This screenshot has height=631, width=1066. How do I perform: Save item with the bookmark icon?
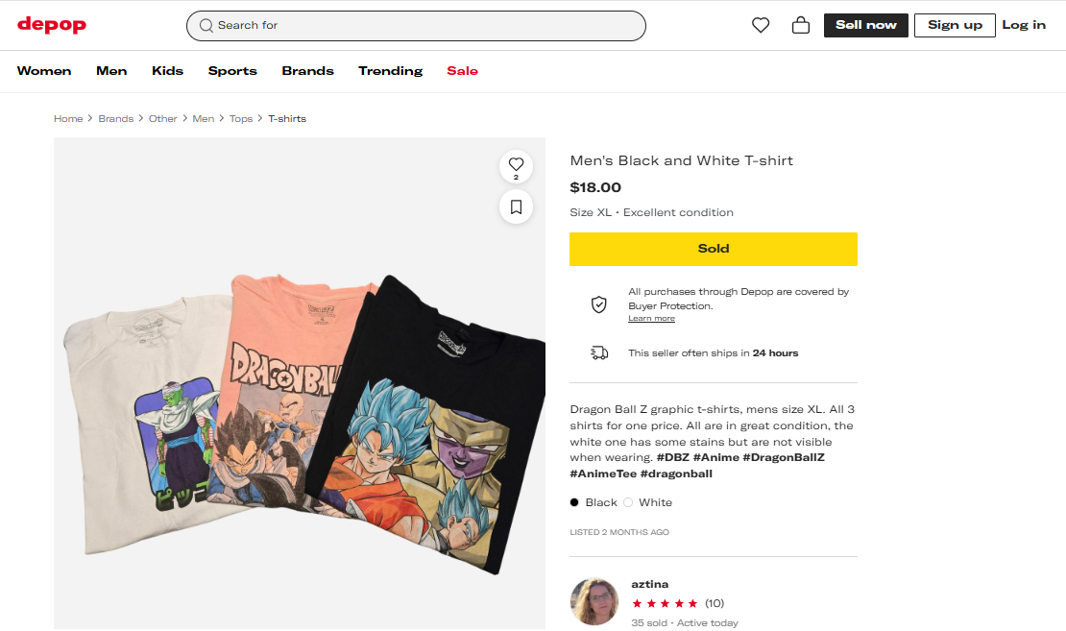(x=516, y=206)
